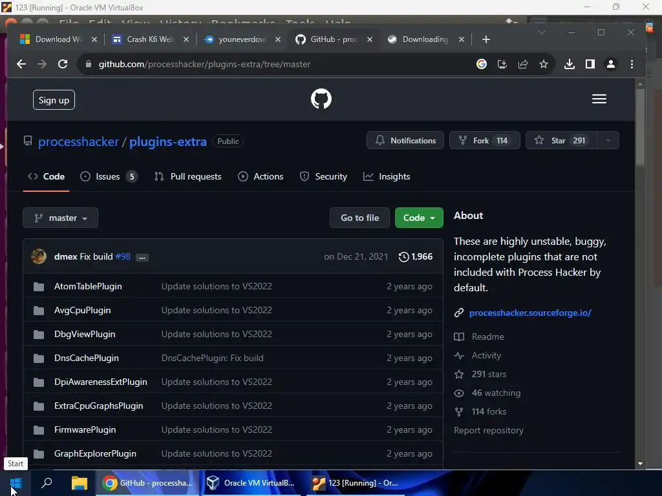
Task: Click the Report repository link
Action: (x=489, y=430)
